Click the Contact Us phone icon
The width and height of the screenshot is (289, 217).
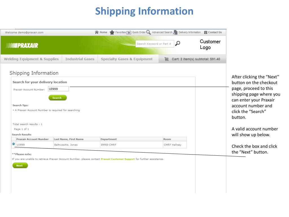tap(206, 32)
